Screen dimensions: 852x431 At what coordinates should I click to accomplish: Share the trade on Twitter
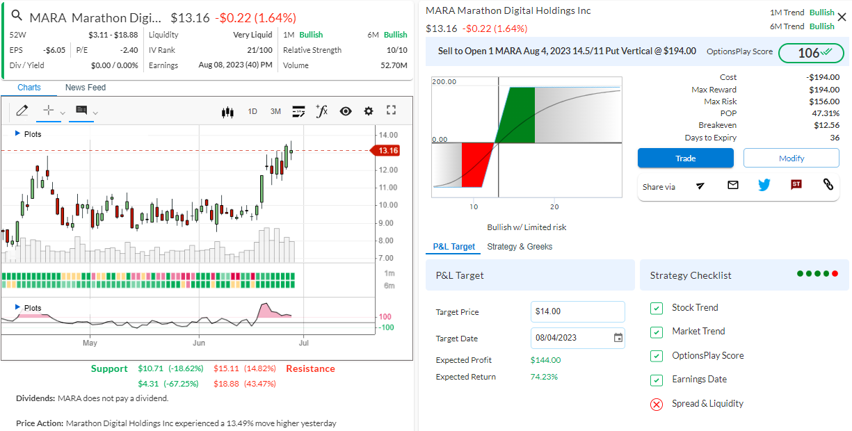point(764,185)
